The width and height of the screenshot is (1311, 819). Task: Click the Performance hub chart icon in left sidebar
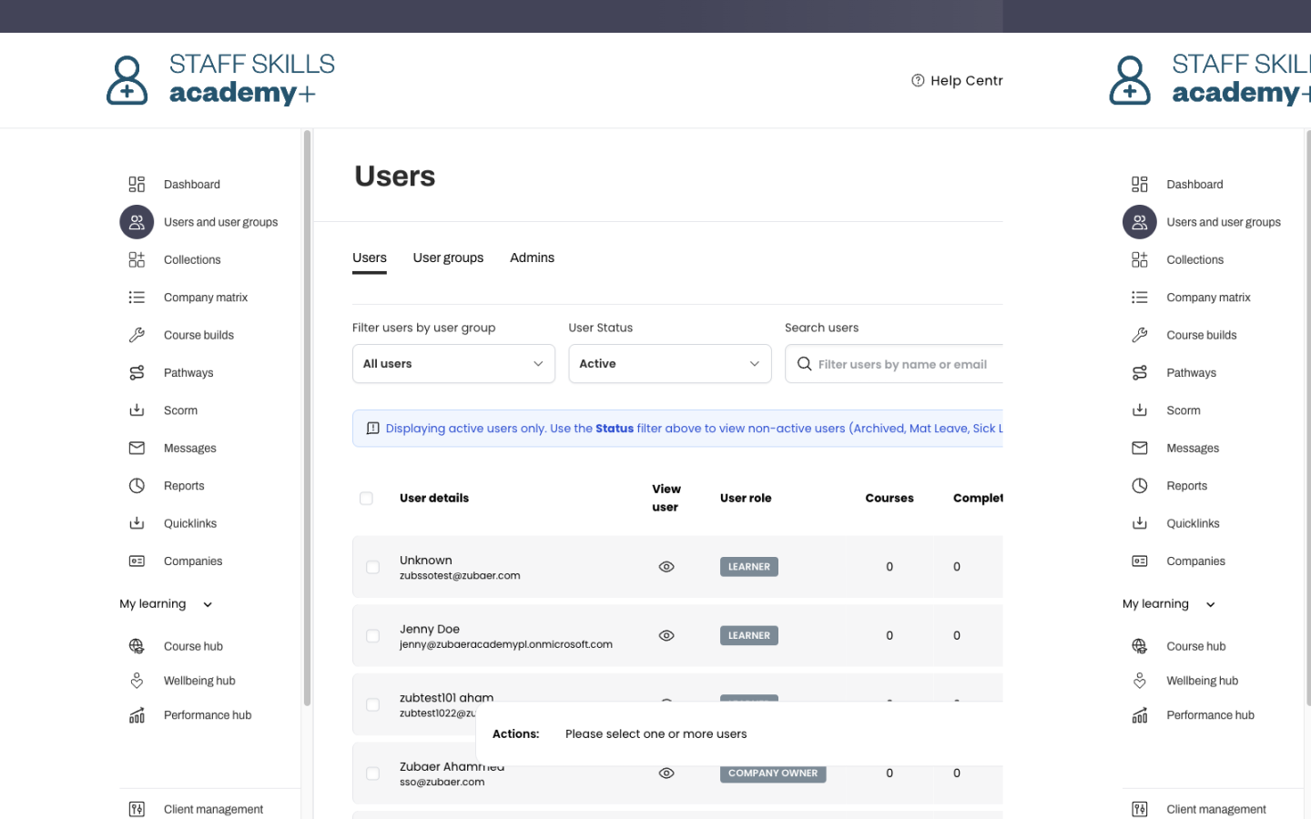pos(137,715)
